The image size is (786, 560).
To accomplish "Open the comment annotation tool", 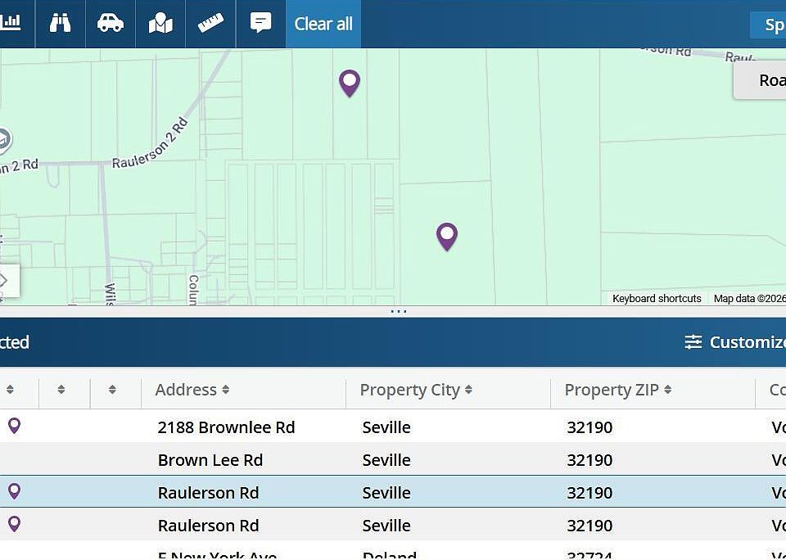I will (x=260, y=23).
